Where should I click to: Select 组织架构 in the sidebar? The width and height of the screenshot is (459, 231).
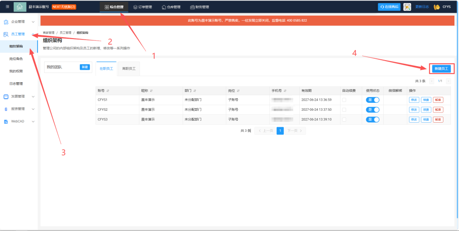click(19, 46)
